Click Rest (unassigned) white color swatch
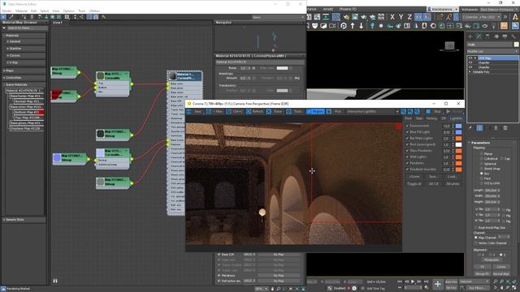The width and height of the screenshot is (520, 292). [458, 144]
